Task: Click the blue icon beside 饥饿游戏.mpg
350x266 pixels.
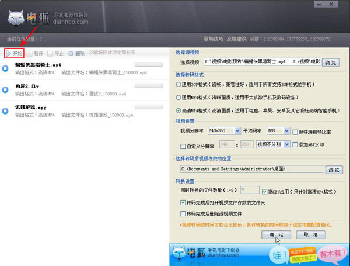Action: point(5,111)
